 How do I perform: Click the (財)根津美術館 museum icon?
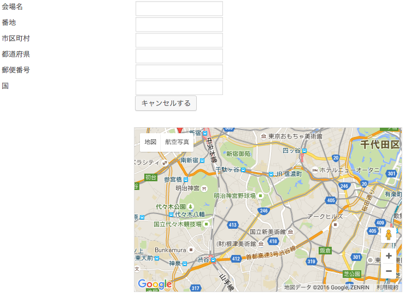[x=261, y=243]
